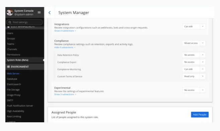220x131 pixels.
Task: Open Push Notification Server settings
Action: tap(20, 106)
